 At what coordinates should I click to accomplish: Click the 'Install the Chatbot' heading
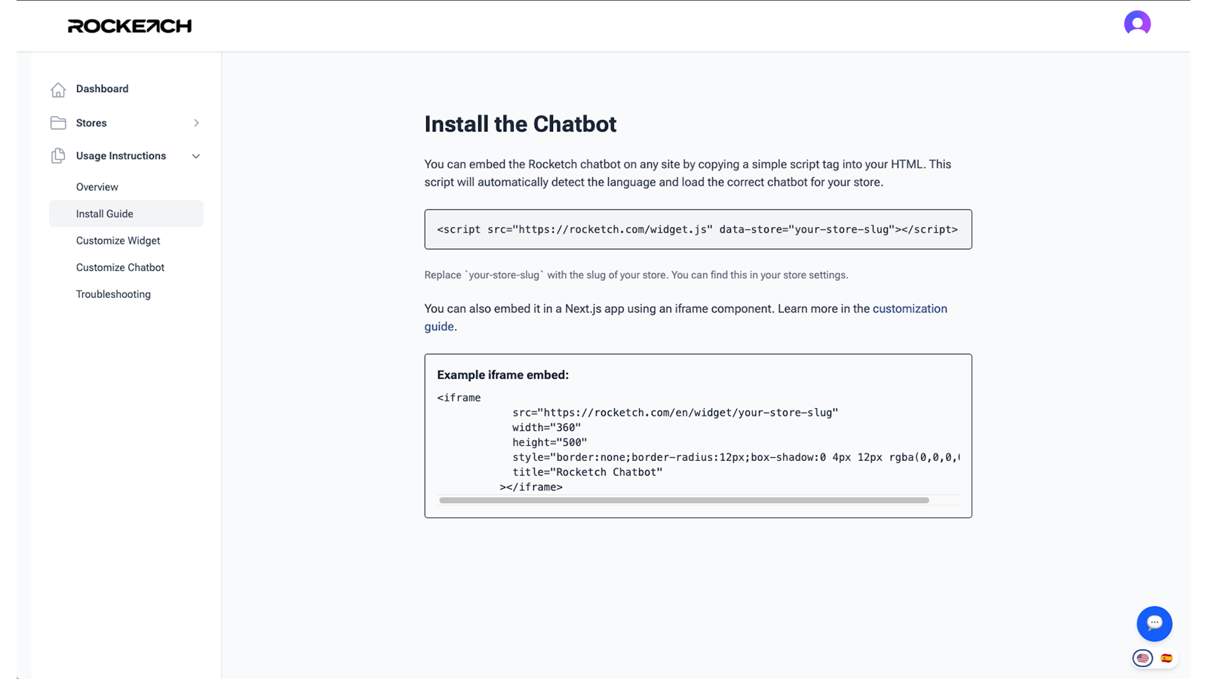click(521, 124)
